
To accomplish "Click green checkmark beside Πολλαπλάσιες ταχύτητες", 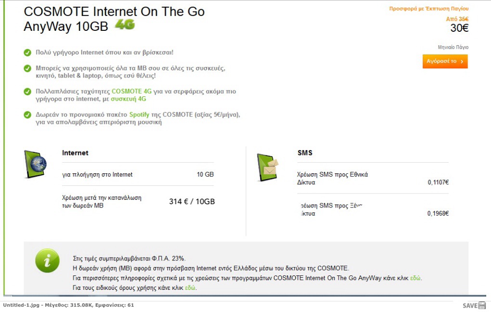I will point(27,91).
